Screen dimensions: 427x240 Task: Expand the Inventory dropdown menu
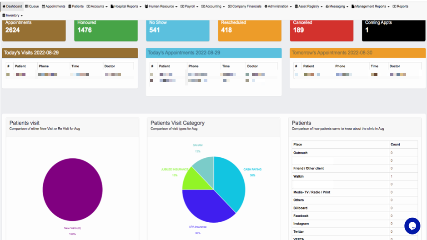pyautogui.click(x=13, y=15)
